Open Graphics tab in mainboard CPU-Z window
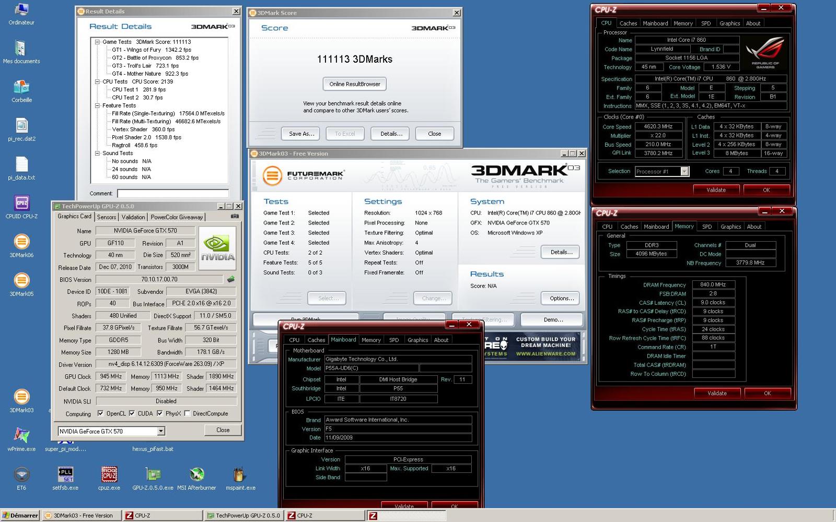The height and width of the screenshot is (522, 836). coord(418,340)
